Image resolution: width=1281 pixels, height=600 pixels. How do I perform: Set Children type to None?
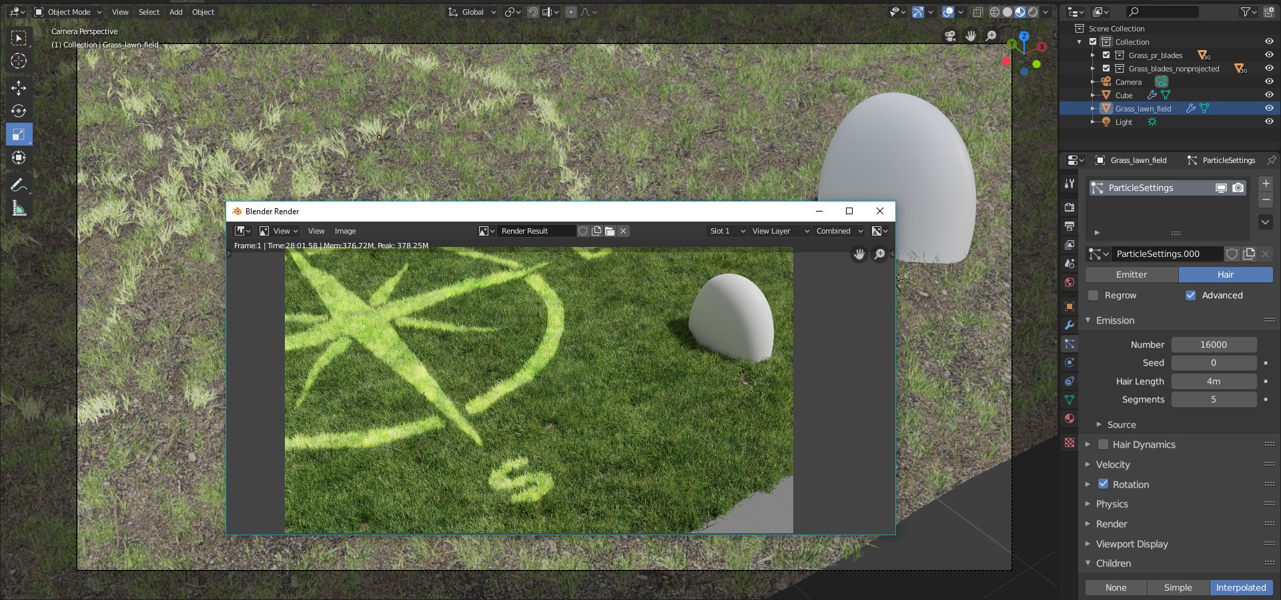point(1116,587)
